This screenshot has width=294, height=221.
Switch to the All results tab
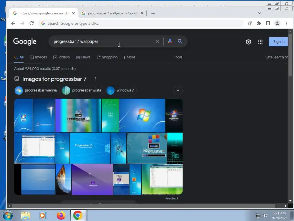point(19,57)
